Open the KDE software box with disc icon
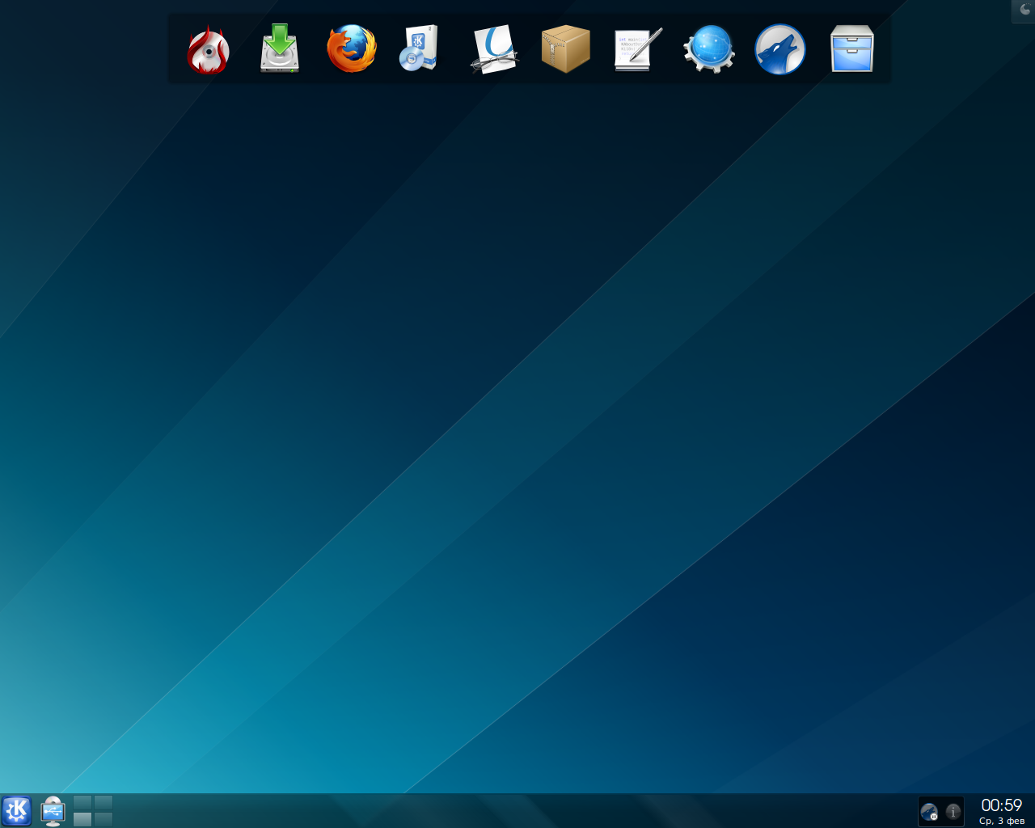The image size is (1035, 828). tap(420, 49)
